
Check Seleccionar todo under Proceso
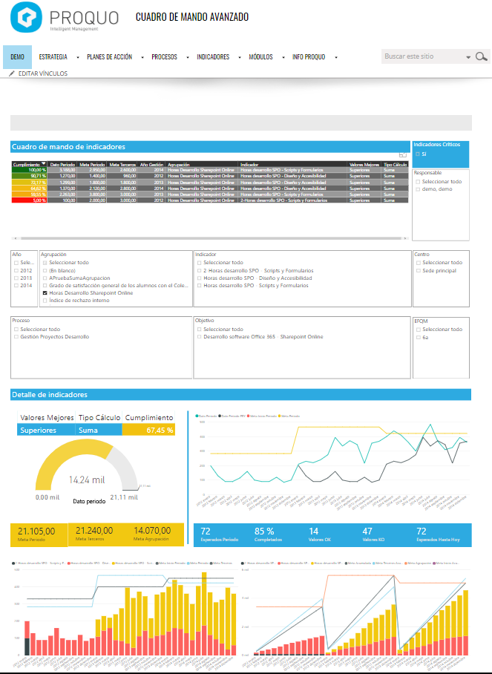pos(16,330)
